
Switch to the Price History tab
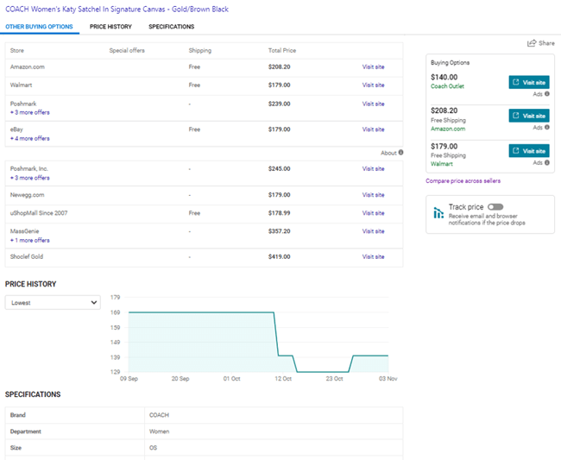(x=110, y=27)
